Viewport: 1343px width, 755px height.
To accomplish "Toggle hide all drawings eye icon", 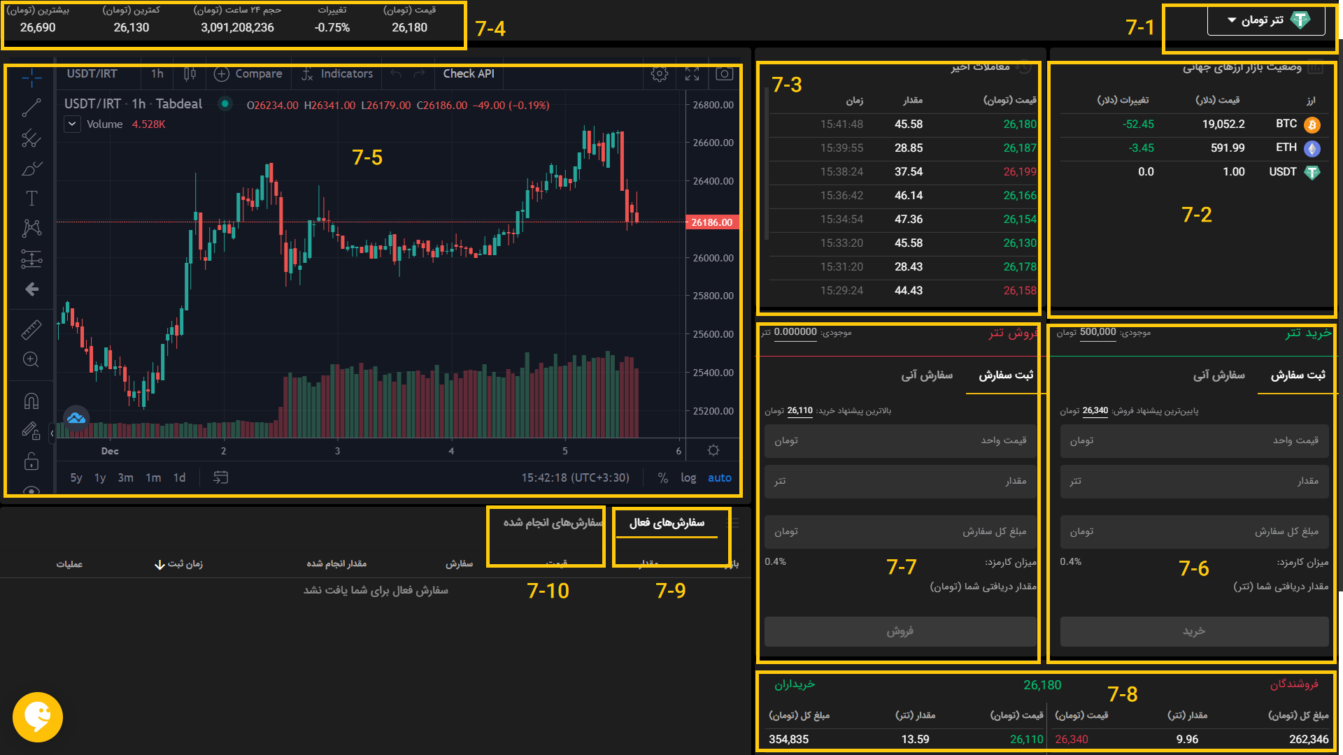I will [31, 490].
